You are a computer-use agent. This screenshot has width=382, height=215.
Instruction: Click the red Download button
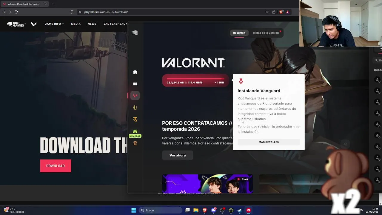(56, 166)
